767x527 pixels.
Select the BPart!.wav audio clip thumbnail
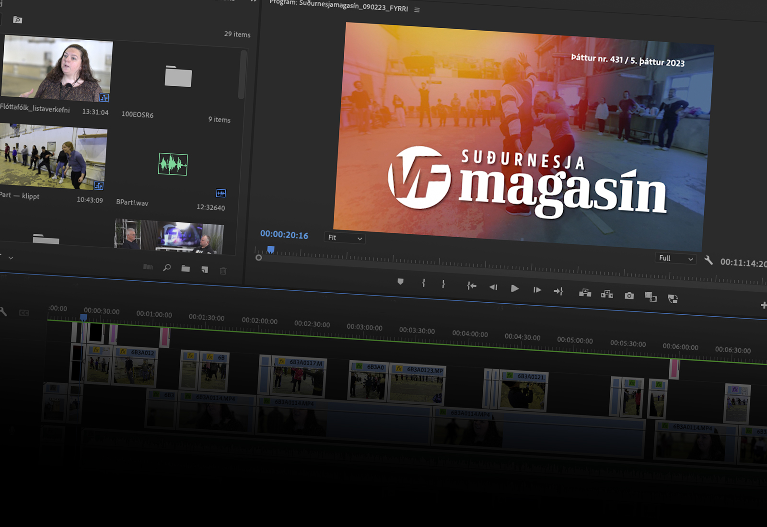(173, 164)
